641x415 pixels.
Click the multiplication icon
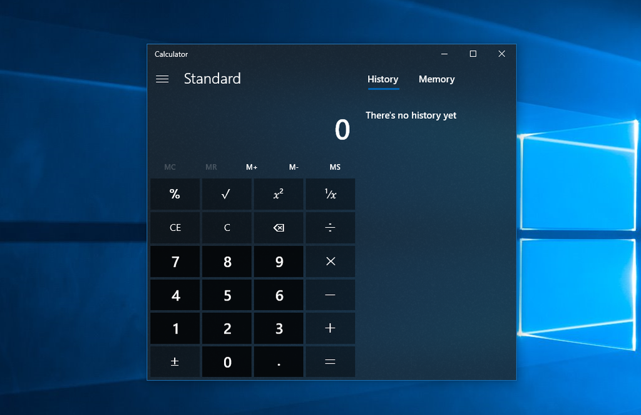[x=330, y=261]
